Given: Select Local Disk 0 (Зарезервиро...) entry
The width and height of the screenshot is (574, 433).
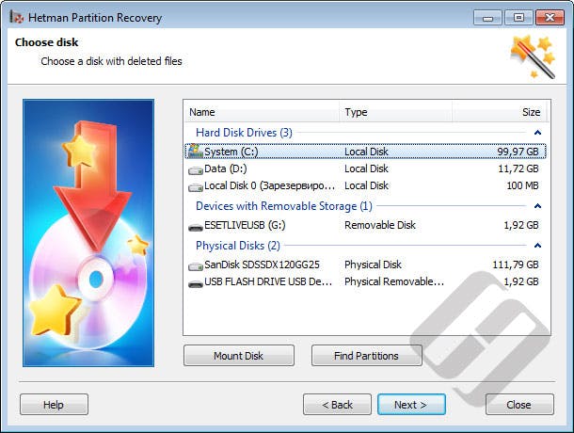Looking at the screenshot, I should tap(269, 185).
